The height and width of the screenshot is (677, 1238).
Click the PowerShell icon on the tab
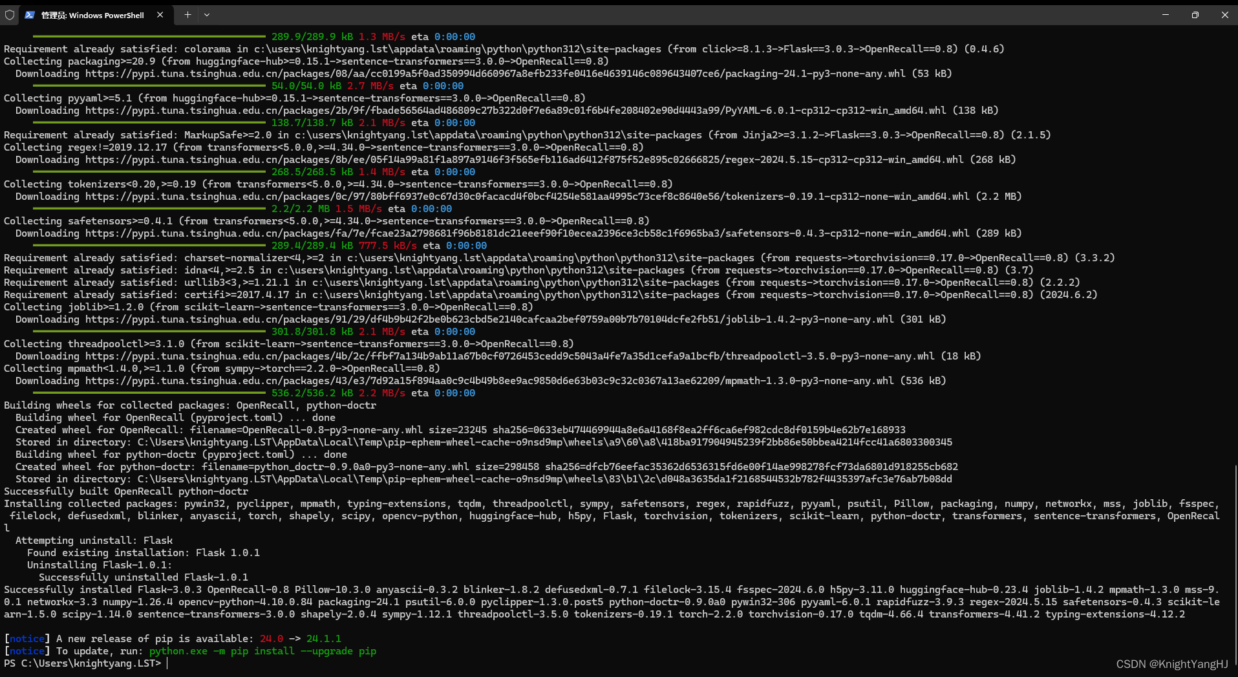tap(30, 15)
